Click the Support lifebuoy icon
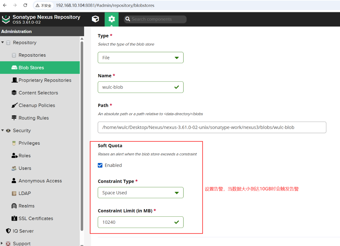Screen dimensions: 340x246 [x=8, y=244]
